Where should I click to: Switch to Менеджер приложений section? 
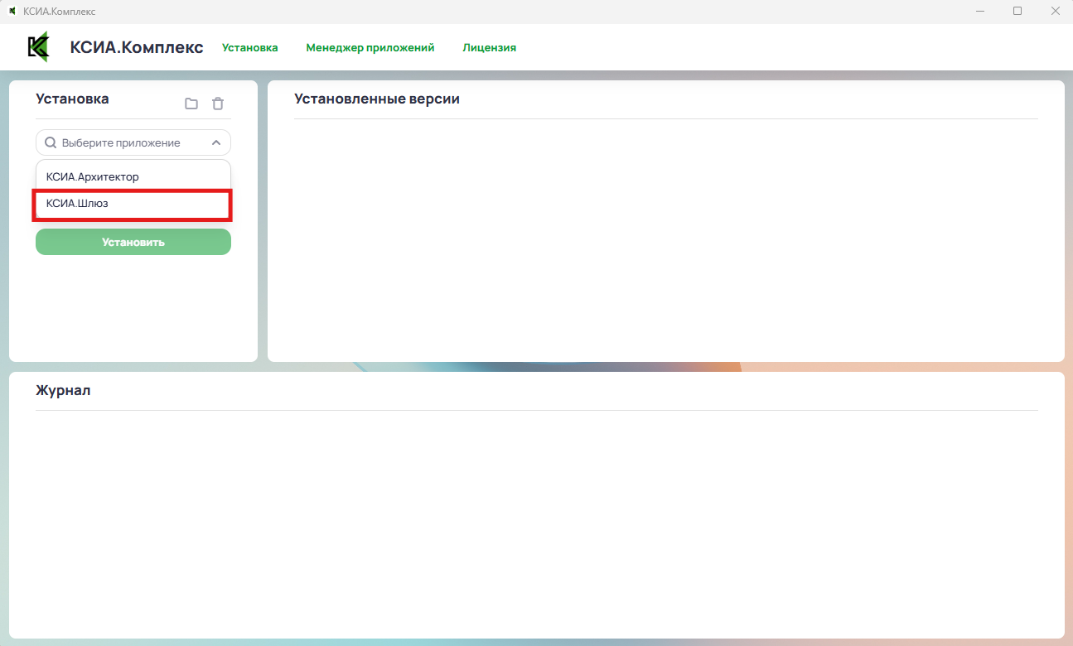coord(370,48)
